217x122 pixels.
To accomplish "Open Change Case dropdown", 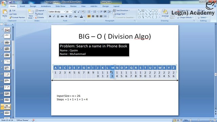I will [x=76, y=16].
